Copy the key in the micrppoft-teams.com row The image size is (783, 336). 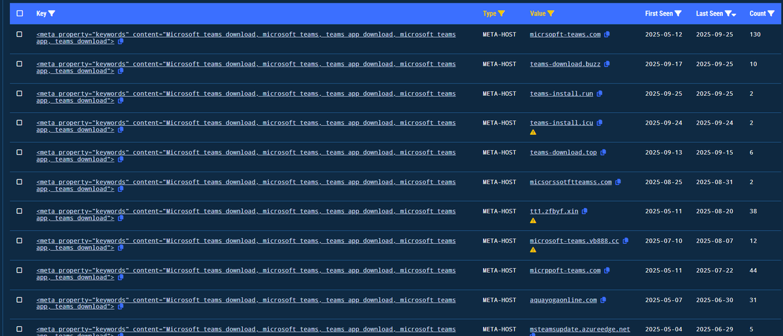pyautogui.click(x=121, y=277)
